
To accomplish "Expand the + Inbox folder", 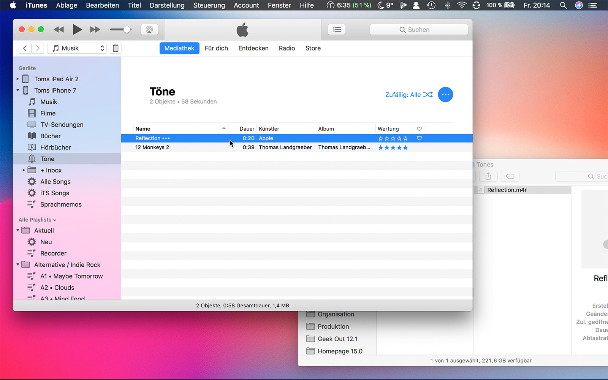I will [x=24, y=170].
